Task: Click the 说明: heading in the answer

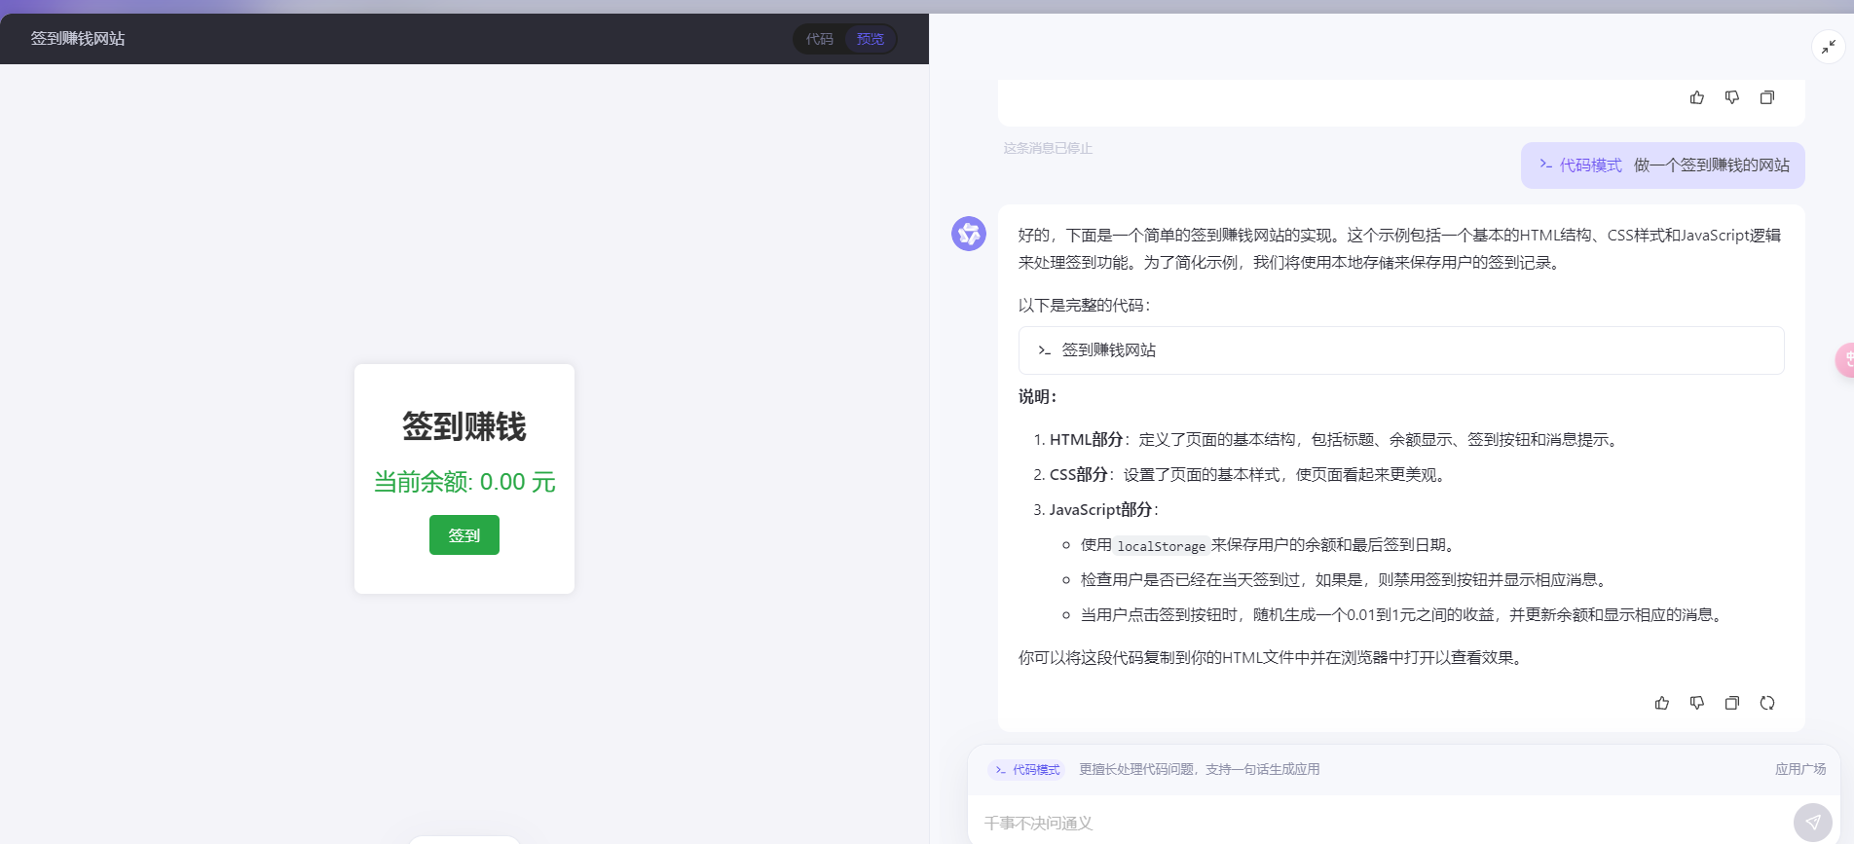Action: 1038,397
